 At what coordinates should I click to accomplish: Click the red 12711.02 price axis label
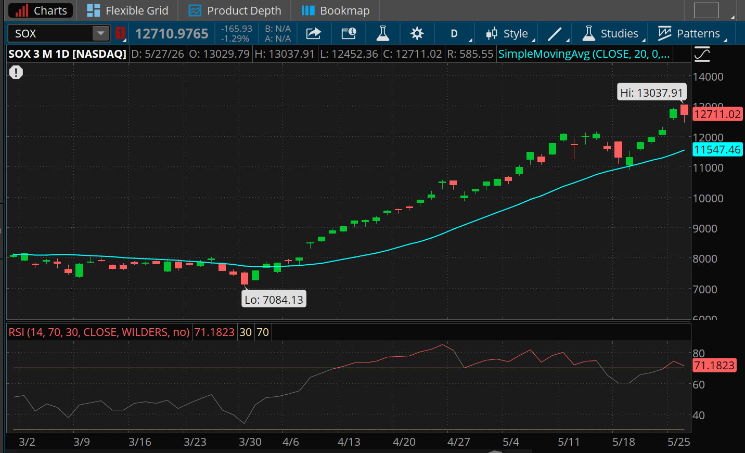click(717, 114)
